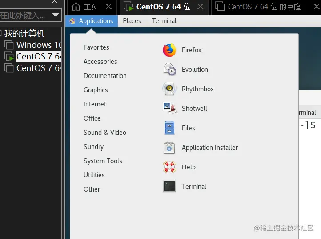Click the home icon on the 主页 tab
The height and width of the screenshot is (239, 321).
76,7
